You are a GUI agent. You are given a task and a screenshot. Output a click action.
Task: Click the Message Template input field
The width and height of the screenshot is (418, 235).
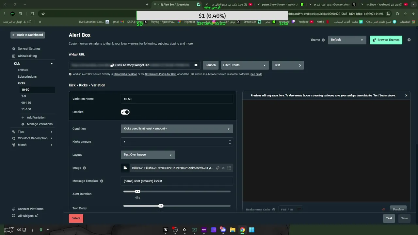coord(177,181)
